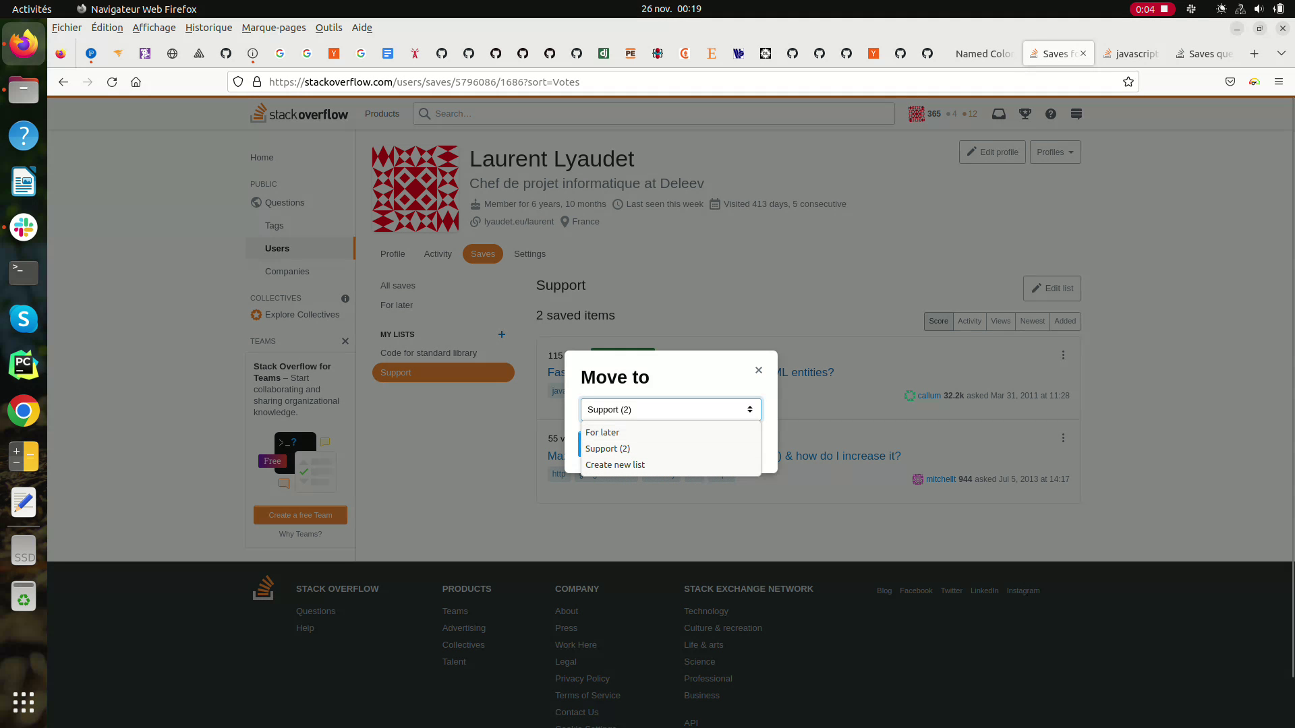Sort saved items by Activity

point(969,321)
